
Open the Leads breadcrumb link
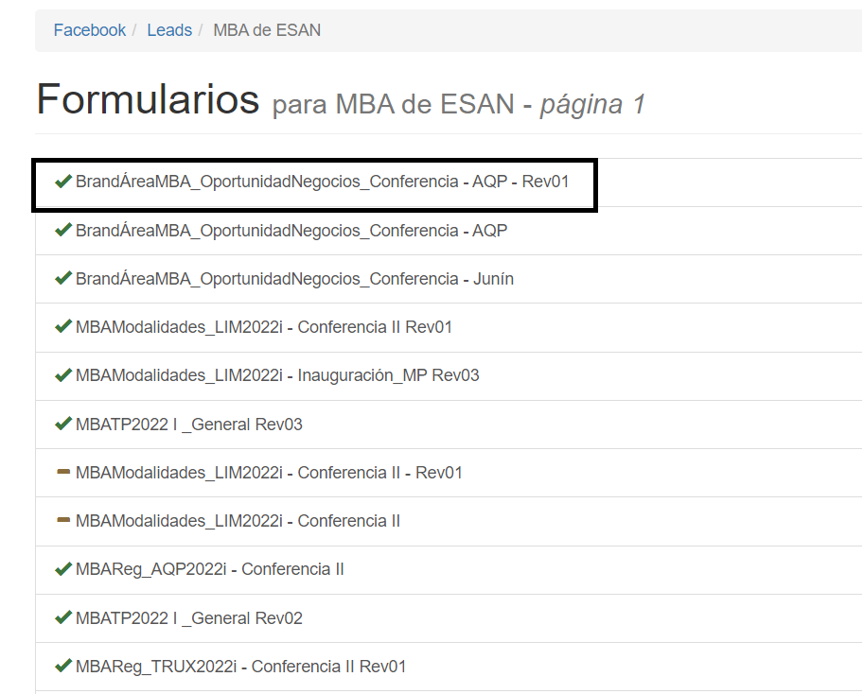[x=169, y=30]
